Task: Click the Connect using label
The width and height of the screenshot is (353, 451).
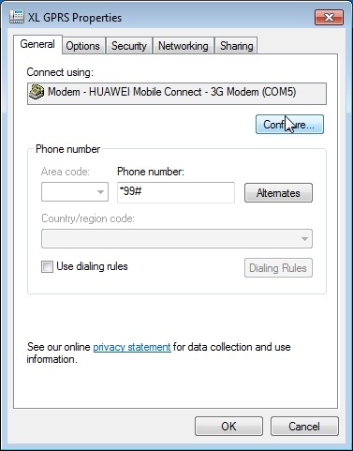Action: [x=60, y=72]
